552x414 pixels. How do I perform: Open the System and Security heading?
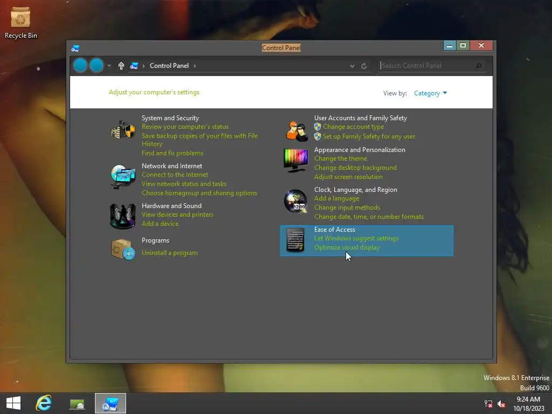(170, 118)
